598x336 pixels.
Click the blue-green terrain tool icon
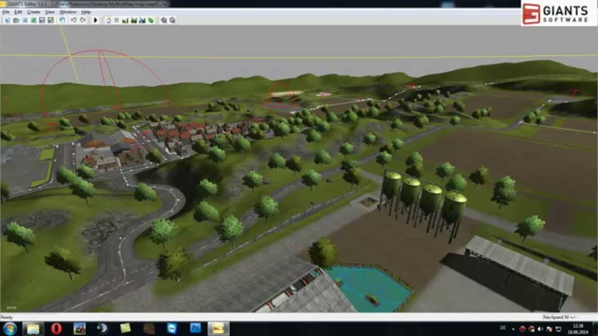click(142, 20)
